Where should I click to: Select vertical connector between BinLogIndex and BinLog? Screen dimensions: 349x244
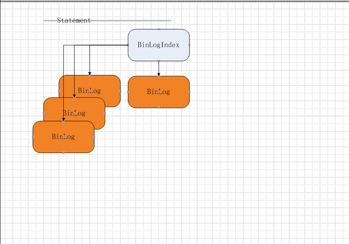pos(159,68)
